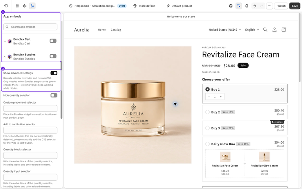Open the Default product template selector
Screen dimensions: 302x189
point(179,6)
